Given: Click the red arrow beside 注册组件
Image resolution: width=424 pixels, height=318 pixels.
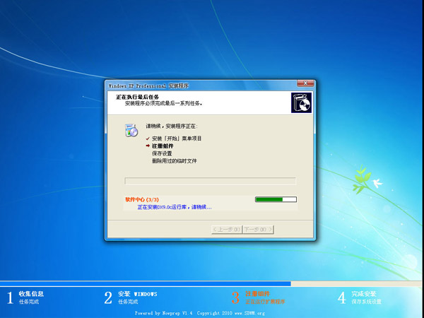Looking at the screenshot, I should [148, 146].
